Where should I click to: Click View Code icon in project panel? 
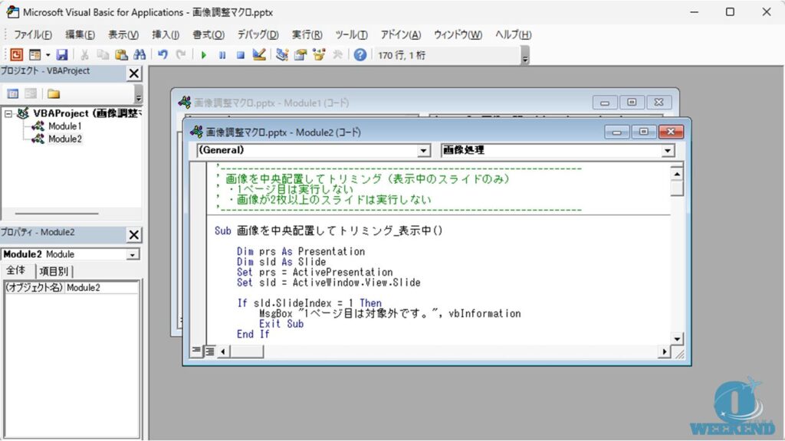click(x=13, y=93)
